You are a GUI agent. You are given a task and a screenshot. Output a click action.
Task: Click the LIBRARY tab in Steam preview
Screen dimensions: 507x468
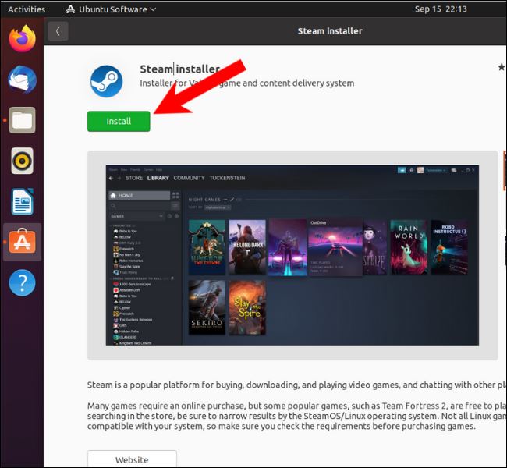point(158,178)
